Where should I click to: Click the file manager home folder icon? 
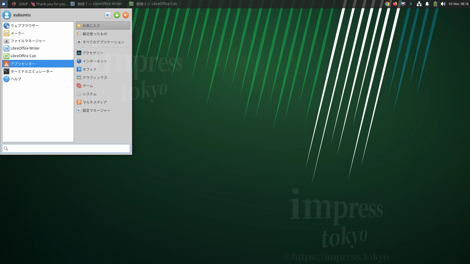click(6, 41)
